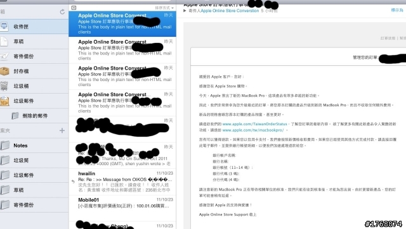This screenshot has height=229, width=406.
Task: Open the 封存檔 archive folder
Action: 34,71
